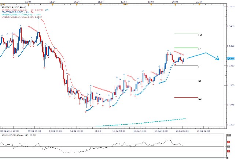Click the R2 resistance level label

click(200, 35)
